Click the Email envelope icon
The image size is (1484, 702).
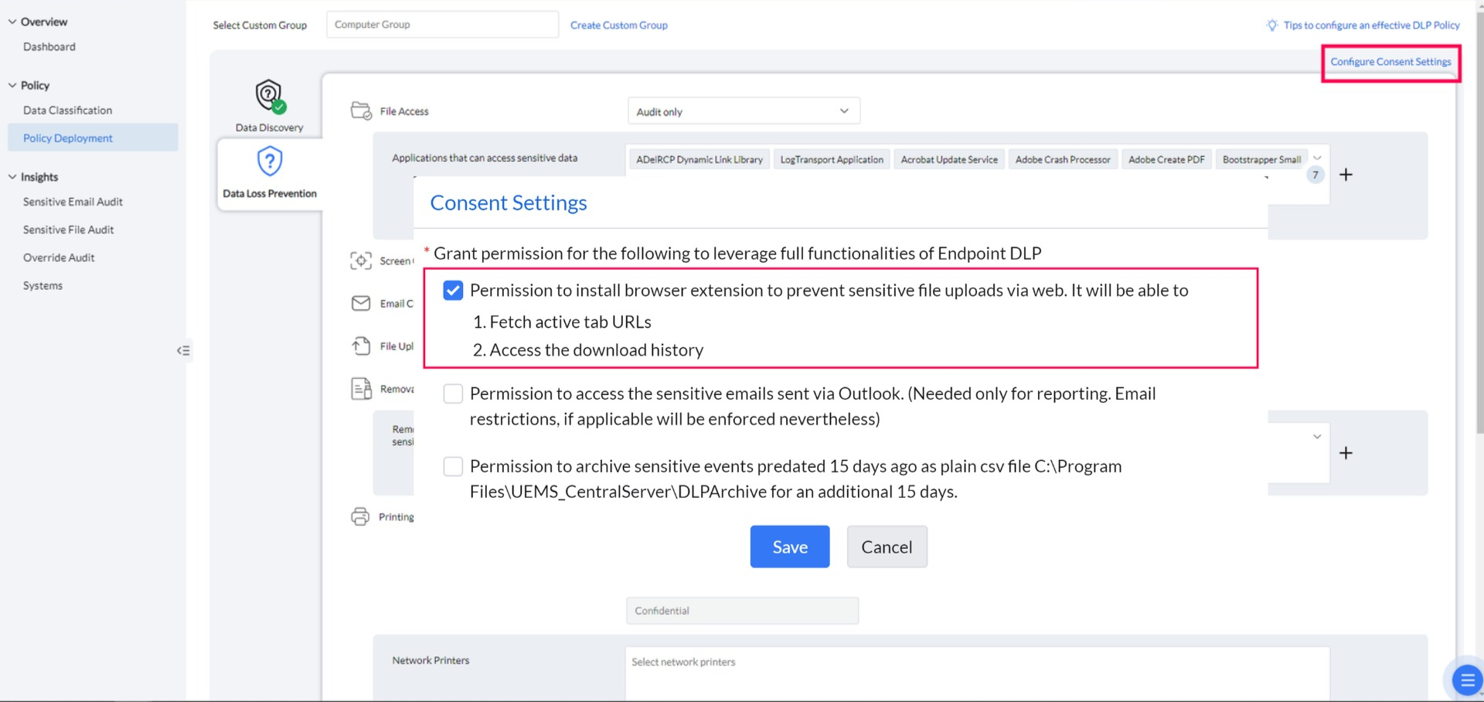click(361, 303)
